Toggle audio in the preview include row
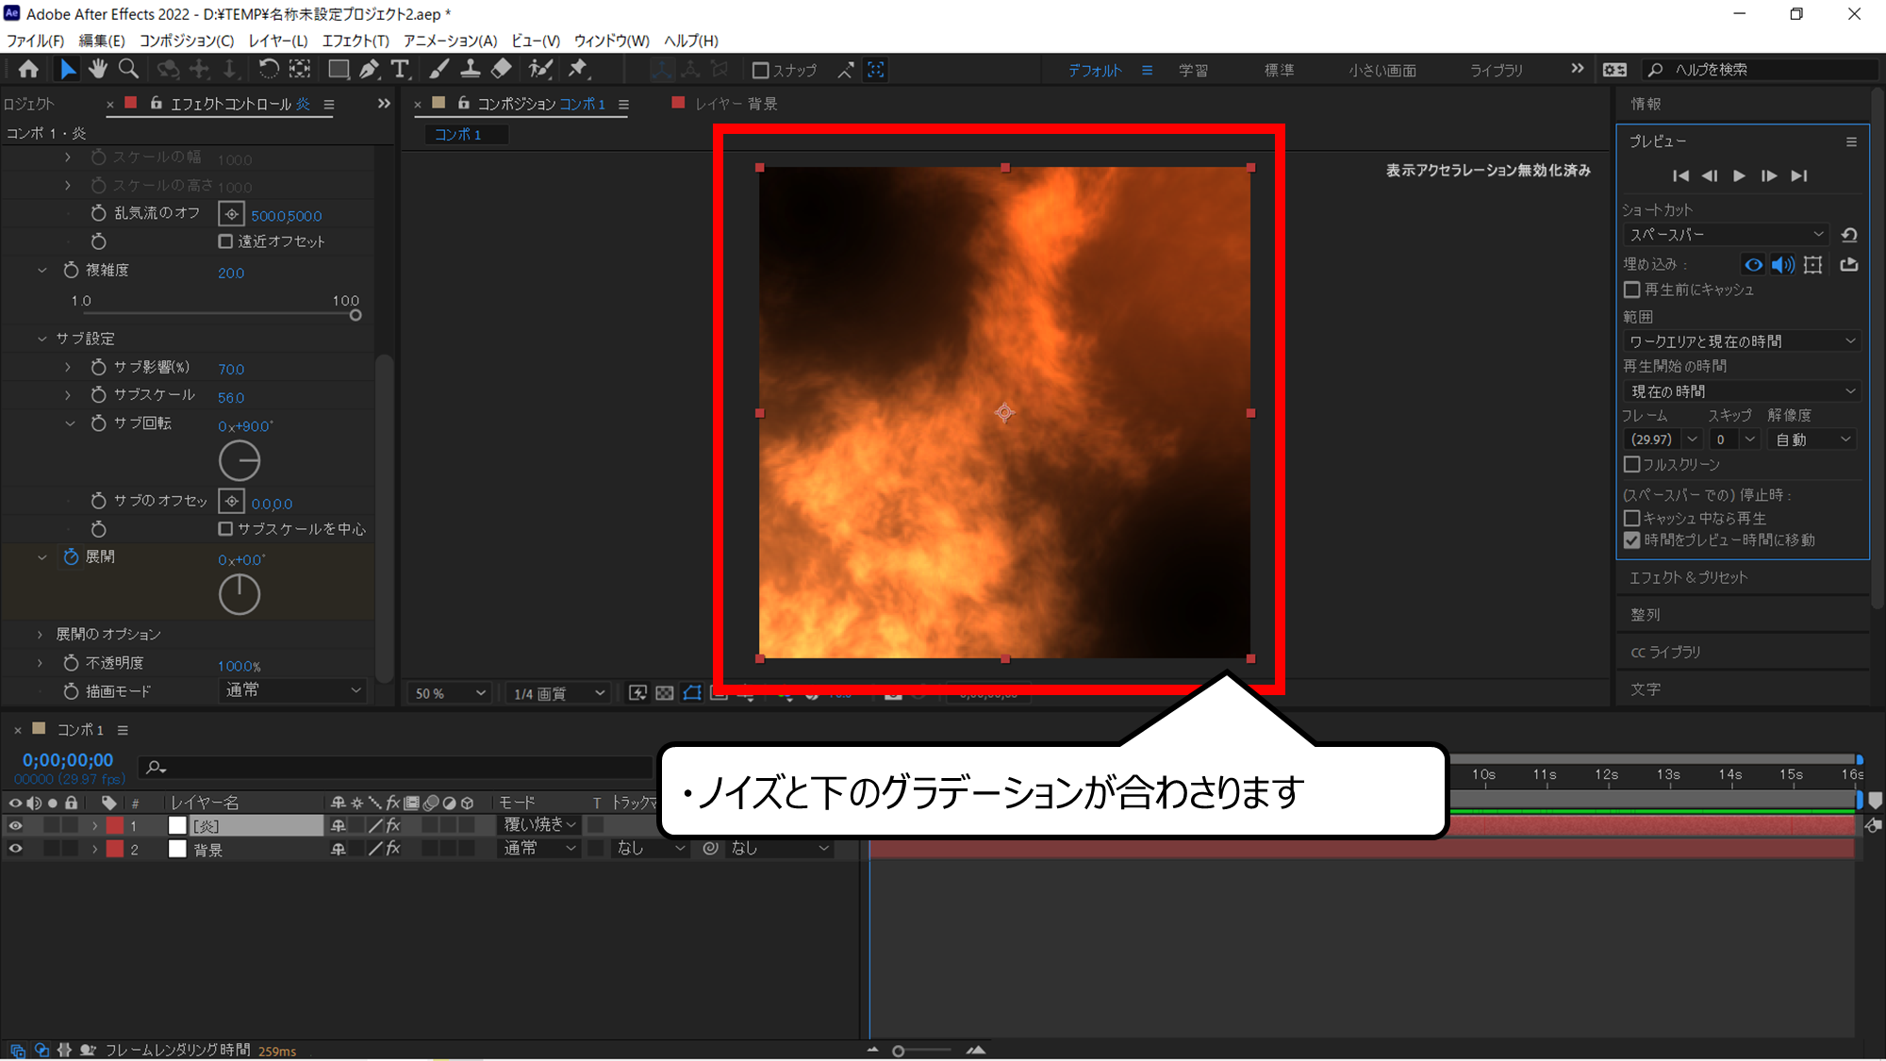This screenshot has width=1886, height=1061. point(1783,265)
